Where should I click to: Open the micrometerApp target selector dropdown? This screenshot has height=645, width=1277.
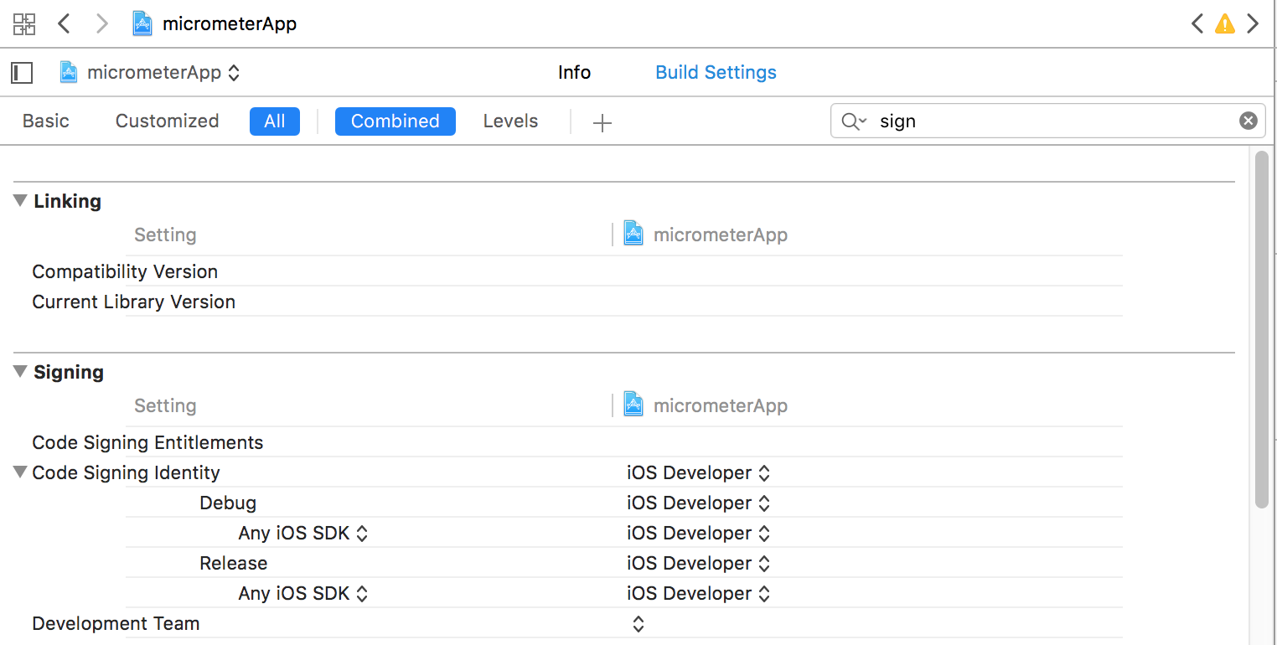pyautogui.click(x=151, y=73)
